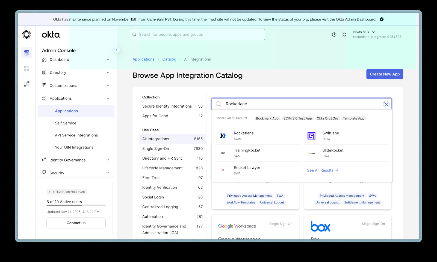Click the Rocketlane catalog search field
This screenshot has width=437, height=262.
(302, 104)
